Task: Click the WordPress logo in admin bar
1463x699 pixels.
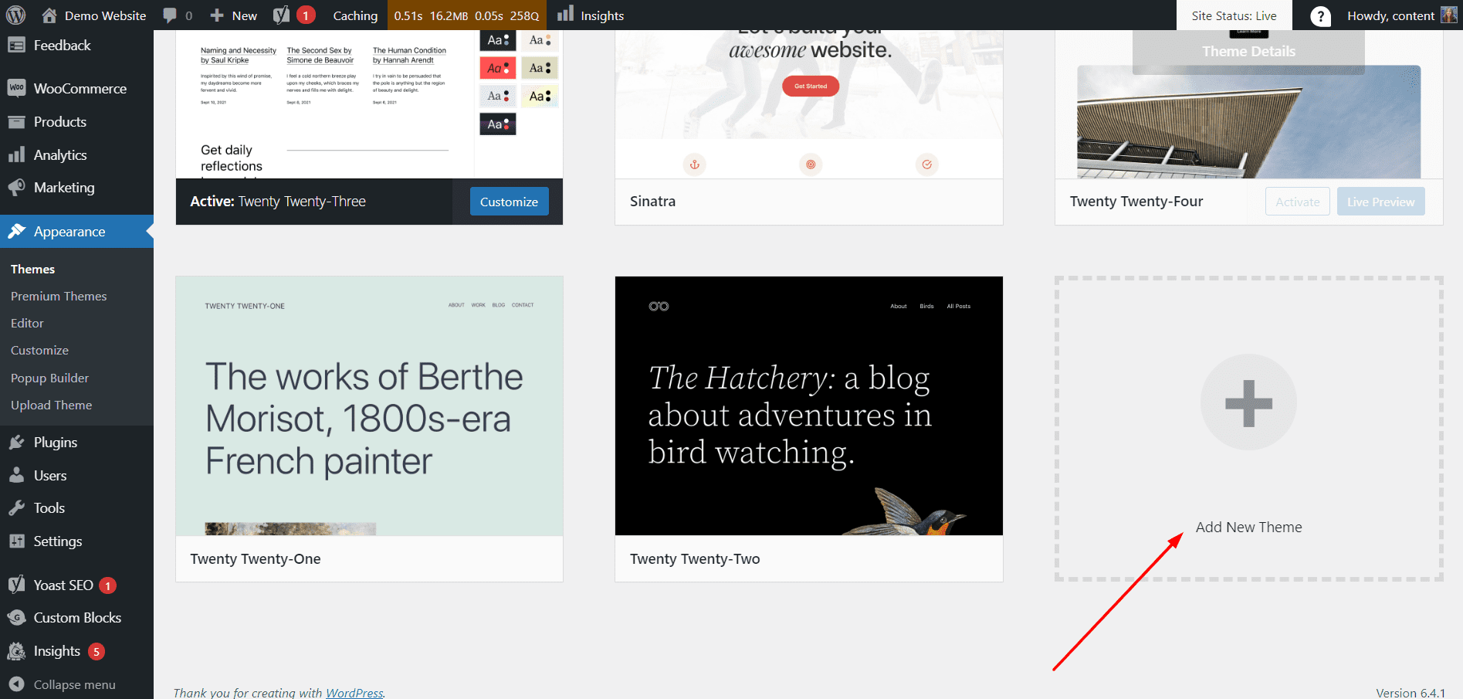Action: [x=15, y=15]
